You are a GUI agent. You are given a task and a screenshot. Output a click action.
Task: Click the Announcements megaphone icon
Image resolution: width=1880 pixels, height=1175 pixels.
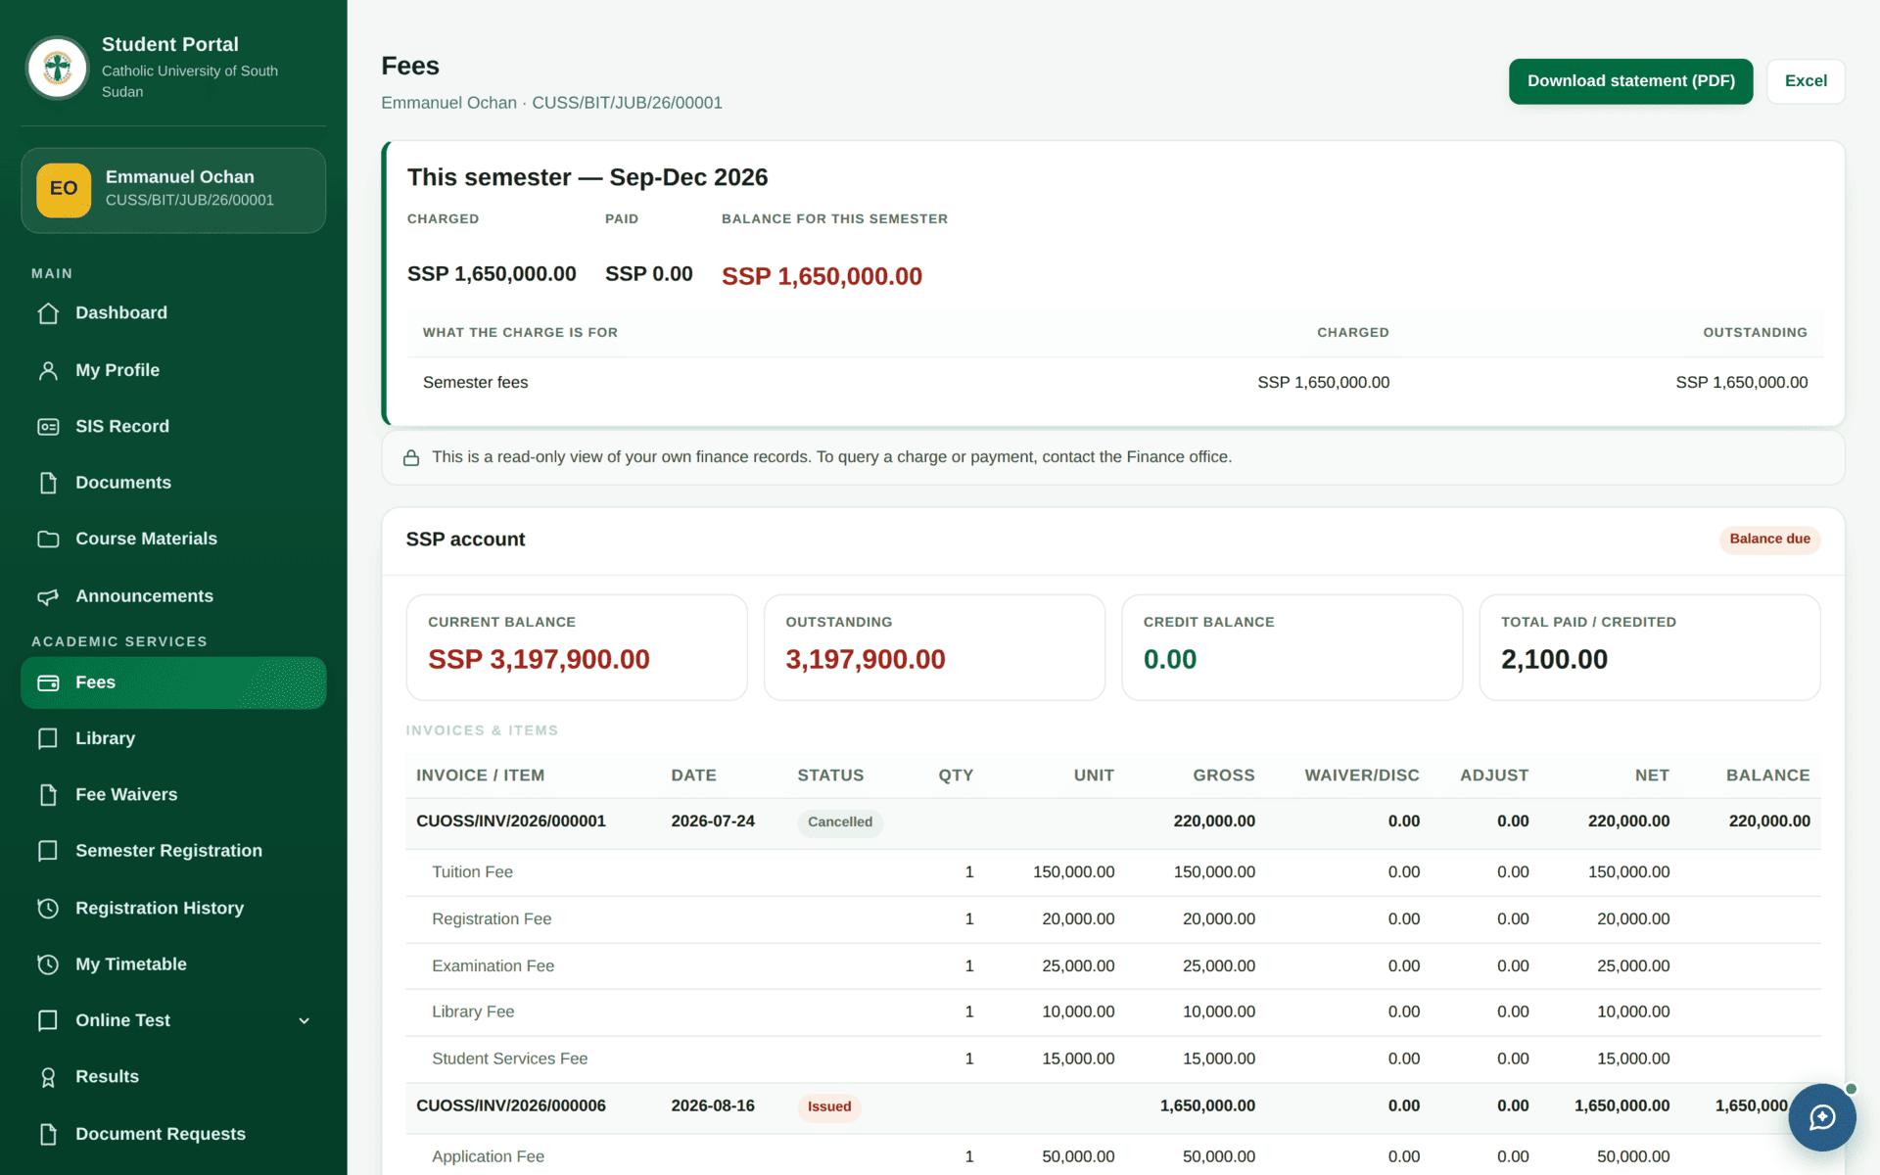tap(48, 596)
